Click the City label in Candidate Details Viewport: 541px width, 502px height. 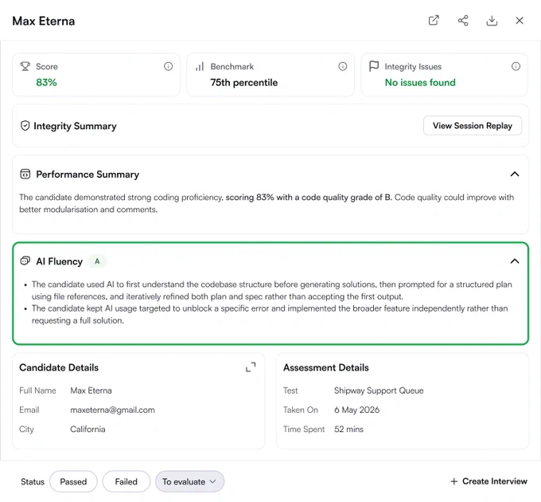(x=26, y=429)
